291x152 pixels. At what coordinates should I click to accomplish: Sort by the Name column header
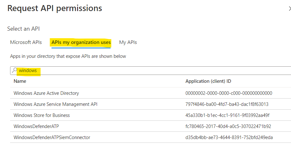pos(20,81)
